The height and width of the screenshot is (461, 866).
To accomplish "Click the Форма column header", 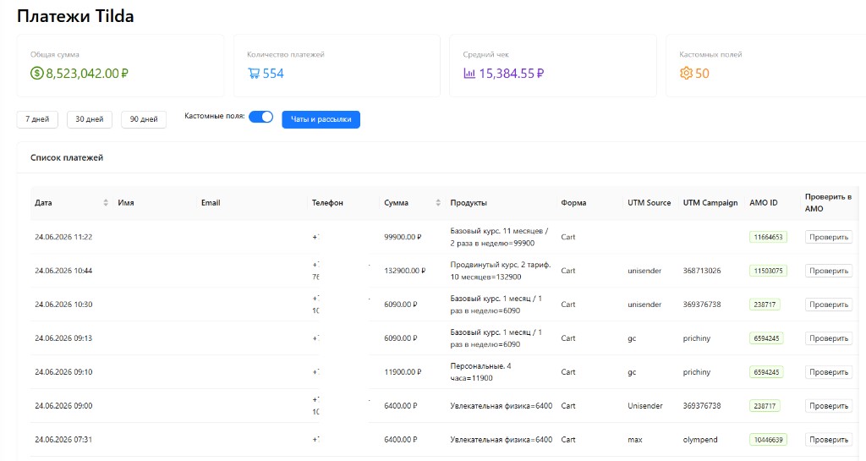I will pyautogui.click(x=573, y=203).
